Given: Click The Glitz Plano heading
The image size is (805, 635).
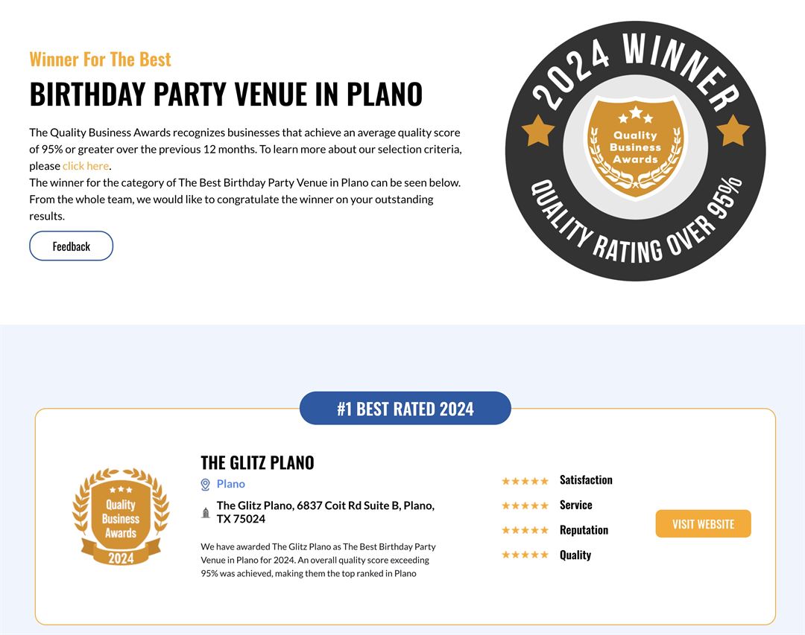Looking at the screenshot, I should click(x=257, y=462).
